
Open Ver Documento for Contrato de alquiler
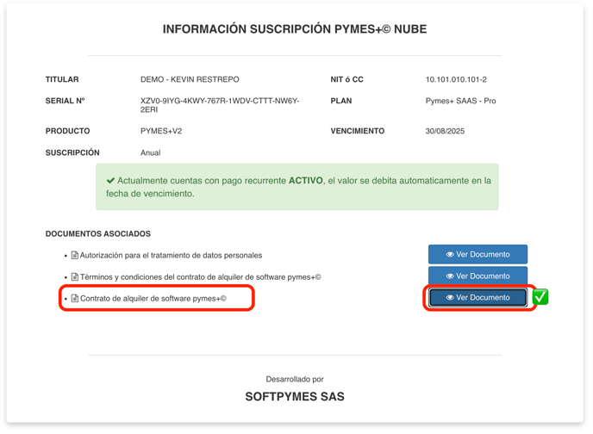coord(478,298)
